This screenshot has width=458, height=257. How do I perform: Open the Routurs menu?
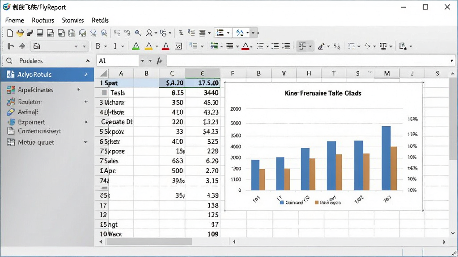[43, 20]
